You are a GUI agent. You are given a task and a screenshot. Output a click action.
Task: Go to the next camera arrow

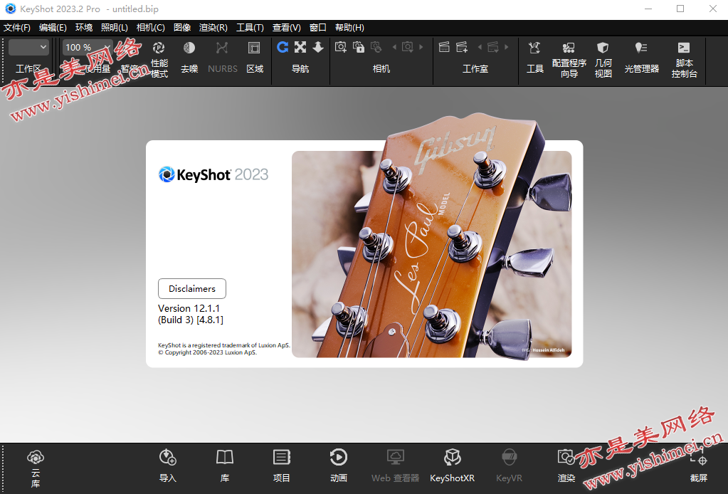pyautogui.click(x=421, y=47)
